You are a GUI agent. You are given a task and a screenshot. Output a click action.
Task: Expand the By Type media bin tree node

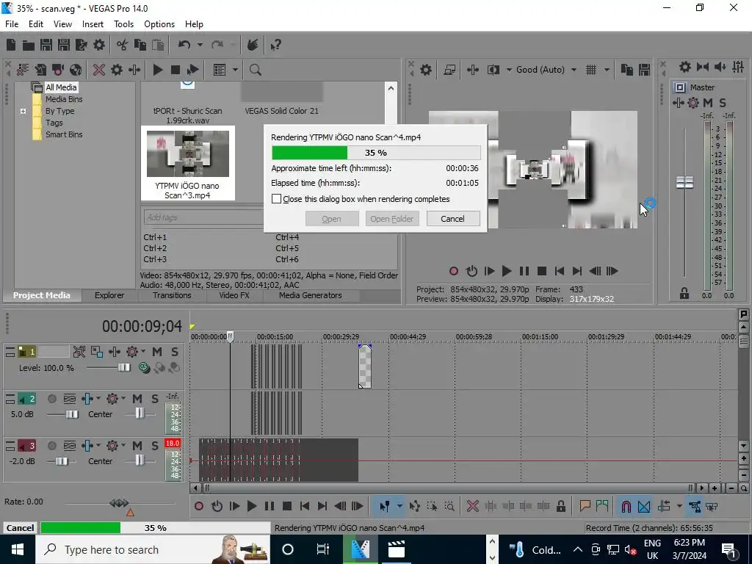pyautogui.click(x=23, y=112)
